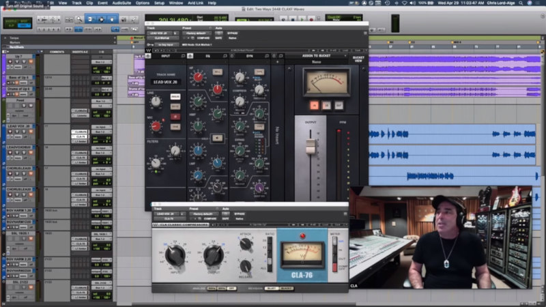Click the LEAD VOX 2B track name field
Viewport: 546px width, 307px height.
(165, 82)
